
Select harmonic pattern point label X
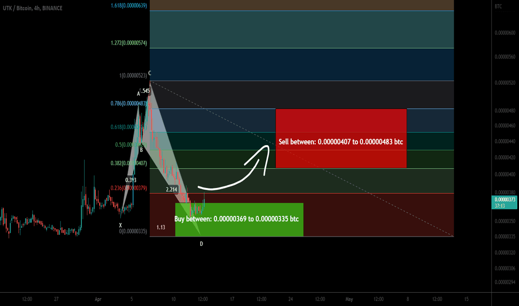(120, 225)
